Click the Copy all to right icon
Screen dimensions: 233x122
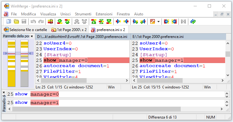tap(167, 22)
